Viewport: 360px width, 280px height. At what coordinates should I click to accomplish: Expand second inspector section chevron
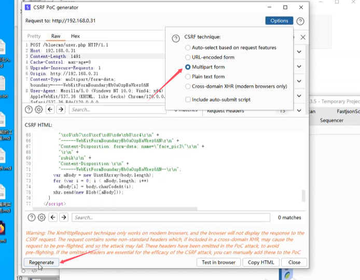[x=299, y=66]
